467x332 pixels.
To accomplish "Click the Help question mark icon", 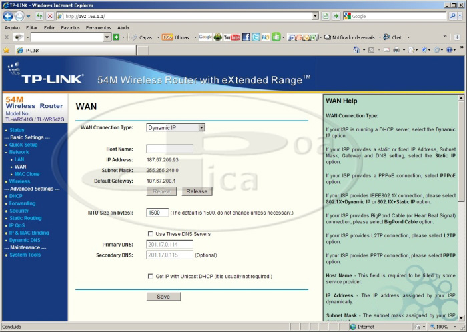I will (x=450, y=50).
